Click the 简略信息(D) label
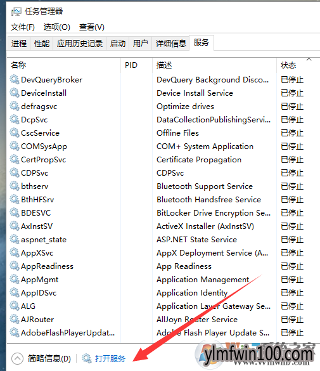Image resolution: width=320 pixels, height=371 pixels. click(x=49, y=359)
